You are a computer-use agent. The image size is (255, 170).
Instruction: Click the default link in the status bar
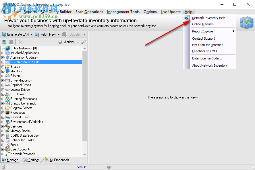(x=81, y=167)
